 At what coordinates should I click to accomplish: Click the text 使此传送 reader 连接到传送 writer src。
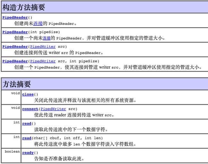point(74,115)
